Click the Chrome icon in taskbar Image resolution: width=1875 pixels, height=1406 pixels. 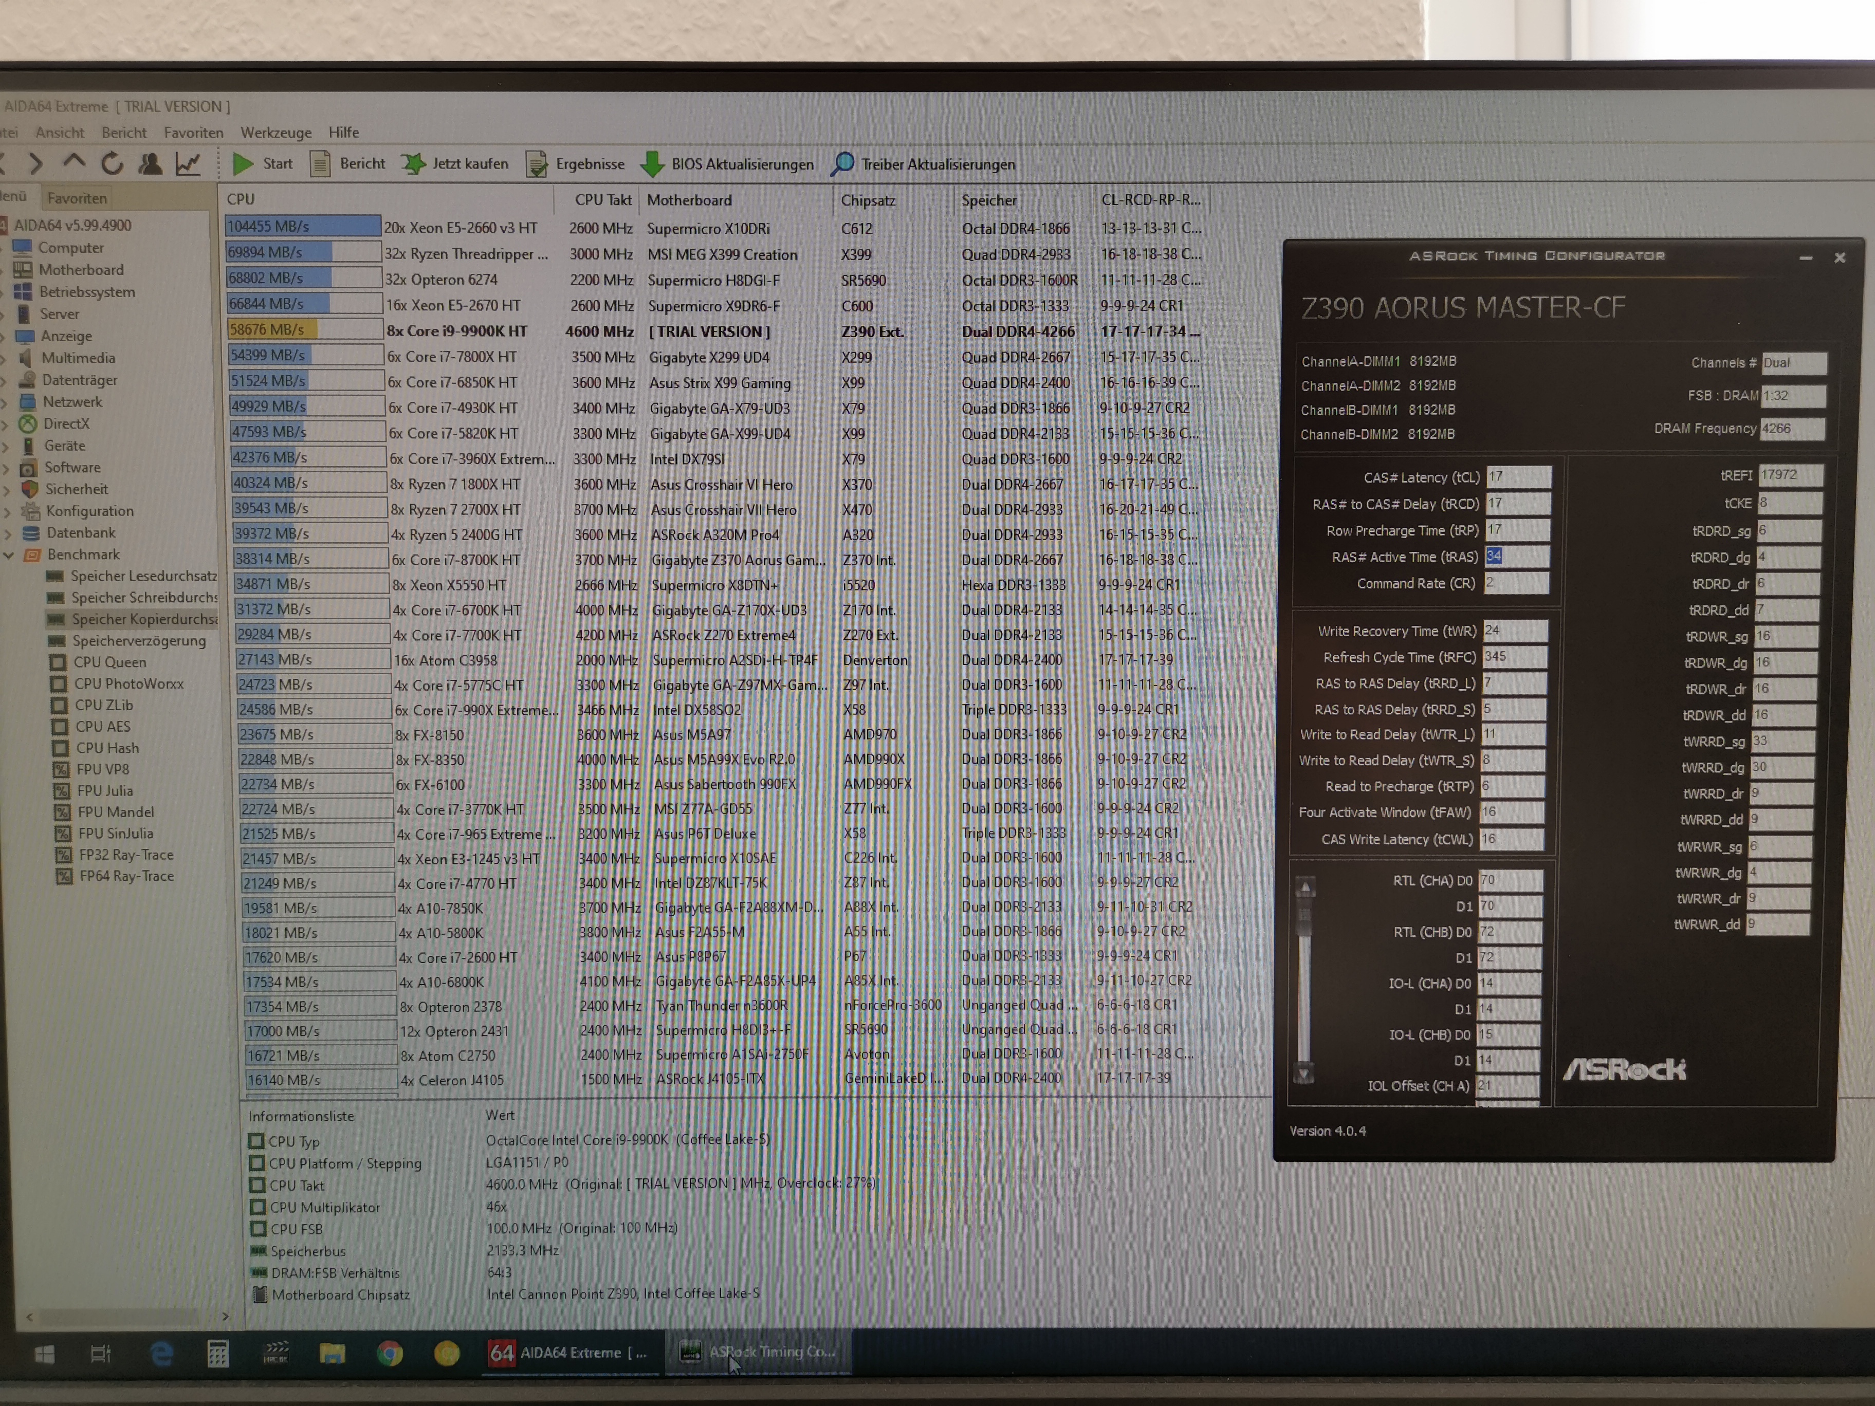point(390,1353)
